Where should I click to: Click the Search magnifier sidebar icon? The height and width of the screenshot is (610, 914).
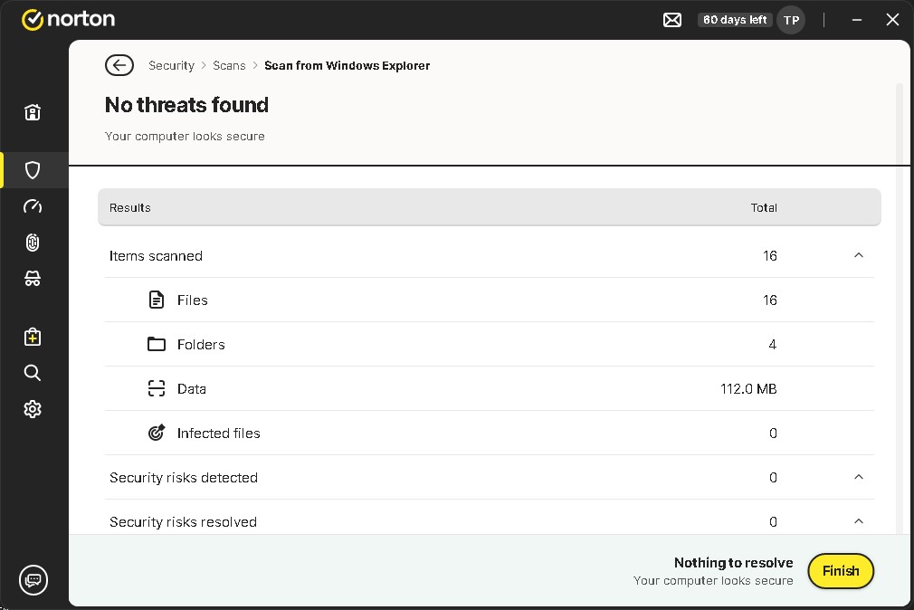click(33, 373)
